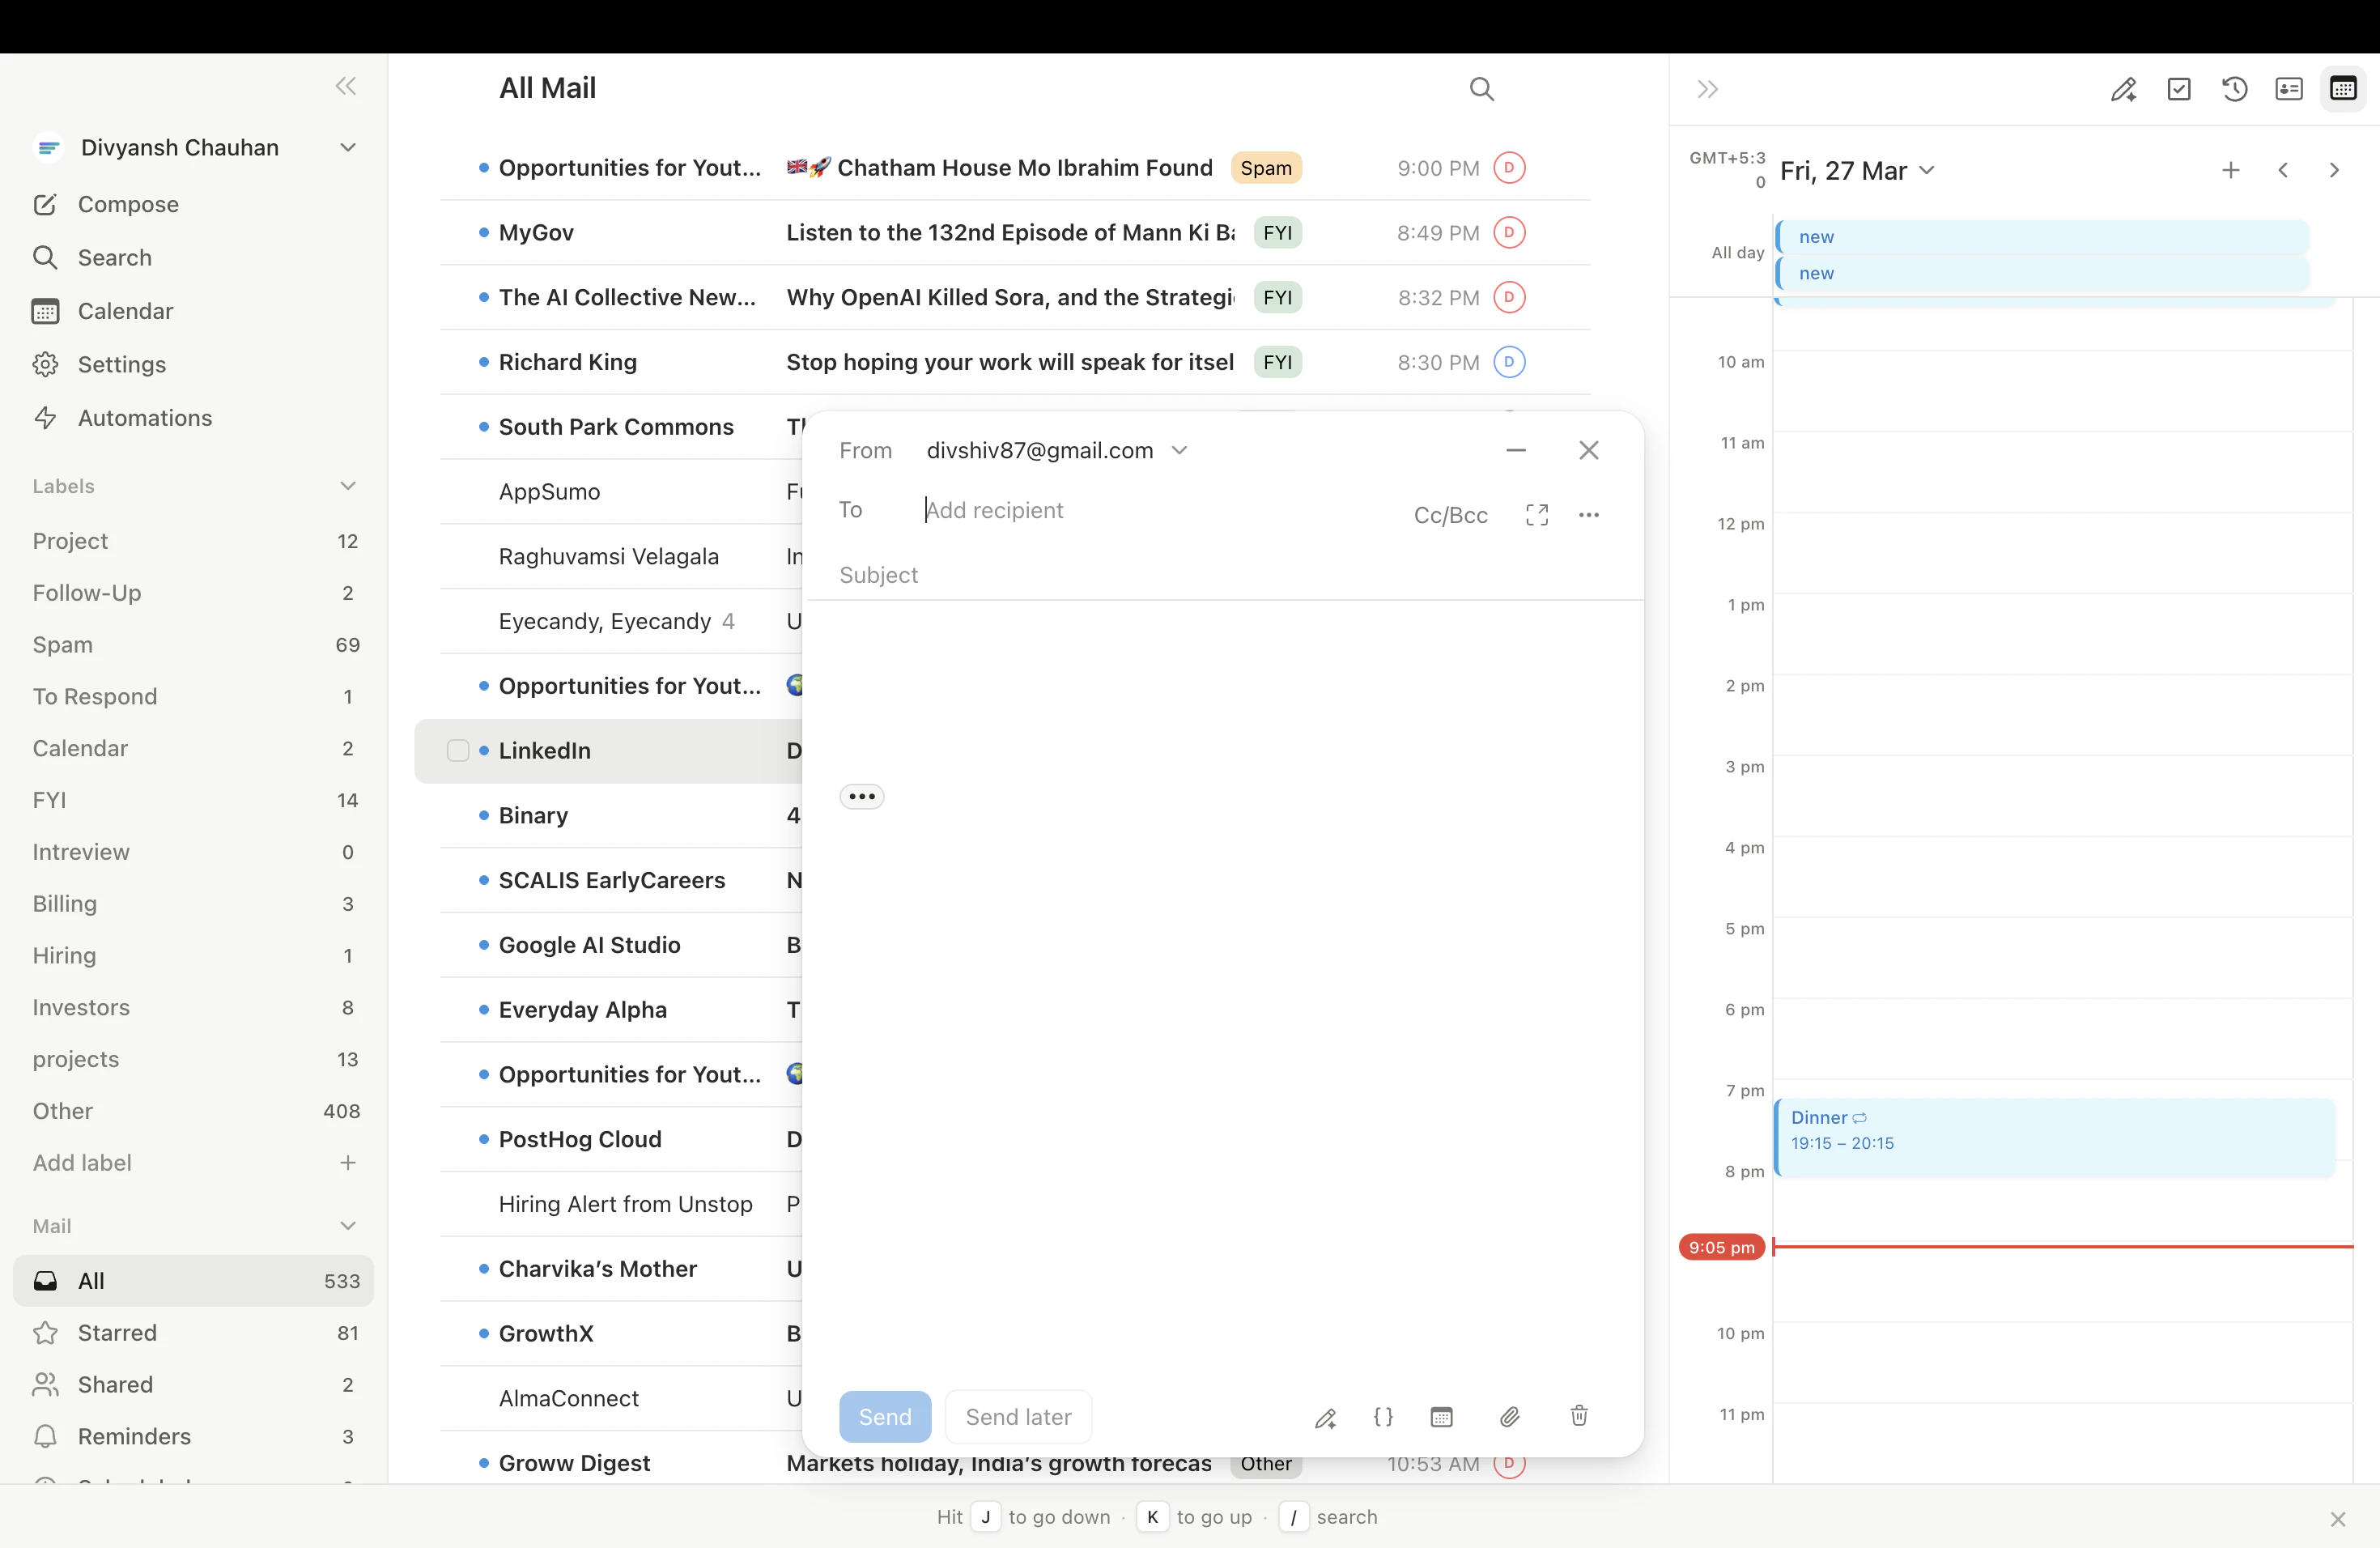Image resolution: width=2380 pixels, height=1548 pixels.
Task: Attach a file to the email
Action: (1510, 1417)
